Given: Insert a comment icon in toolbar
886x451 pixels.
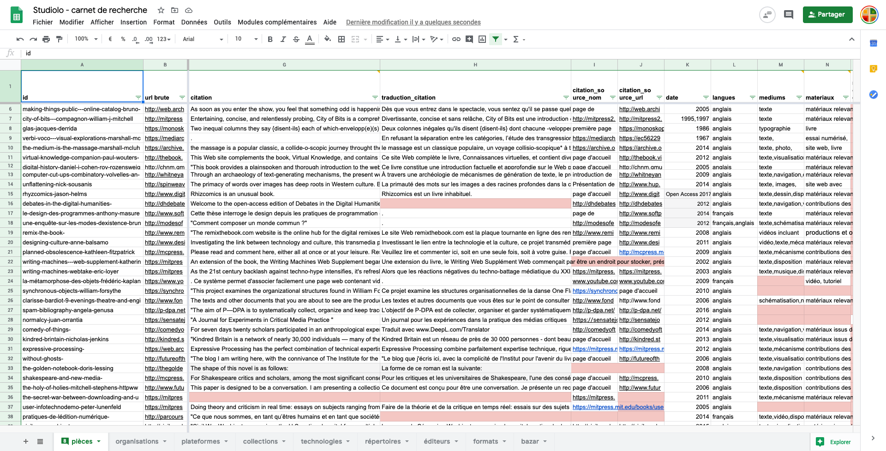Looking at the screenshot, I should tap(469, 39).
